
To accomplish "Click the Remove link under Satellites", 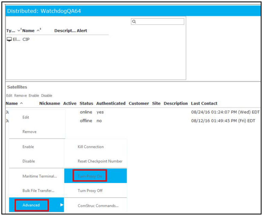I will click(20, 95).
